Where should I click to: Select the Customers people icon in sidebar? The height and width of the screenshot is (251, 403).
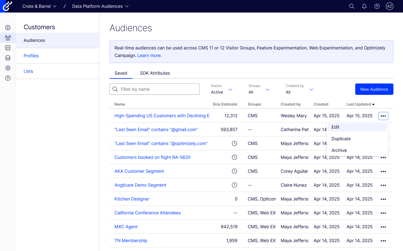8,38
